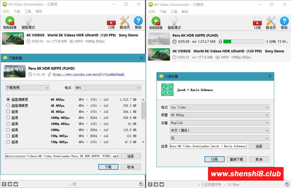Screen dimensions: 291x188
Task: Close the 下载剪辑 dialog
Action: coord(141,58)
